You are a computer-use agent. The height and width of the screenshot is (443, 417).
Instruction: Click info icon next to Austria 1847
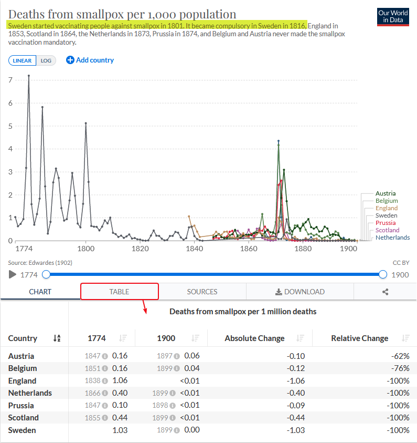pyautogui.click(x=105, y=356)
